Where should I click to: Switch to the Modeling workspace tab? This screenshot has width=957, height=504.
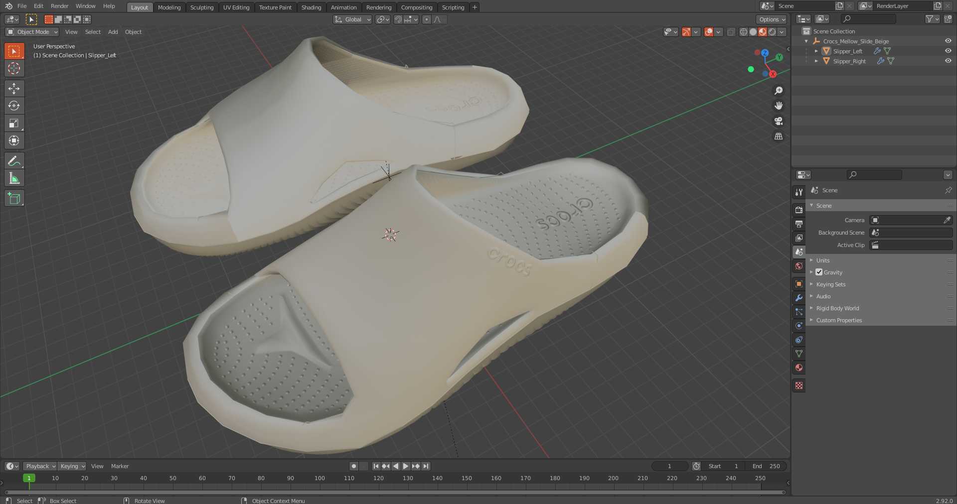point(169,7)
